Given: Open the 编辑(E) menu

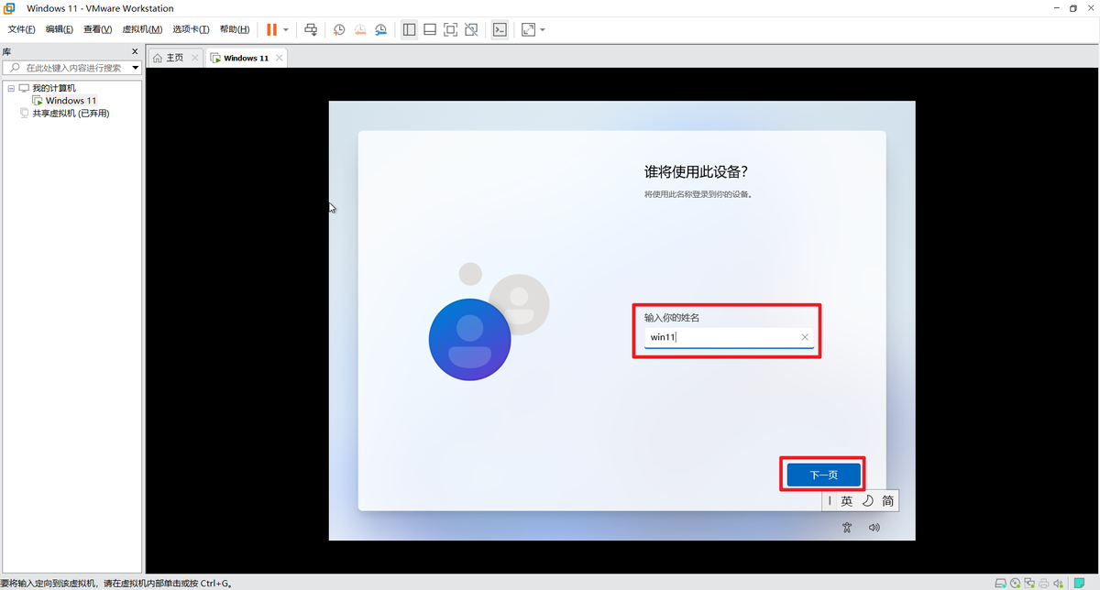Looking at the screenshot, I should (60, 29).
